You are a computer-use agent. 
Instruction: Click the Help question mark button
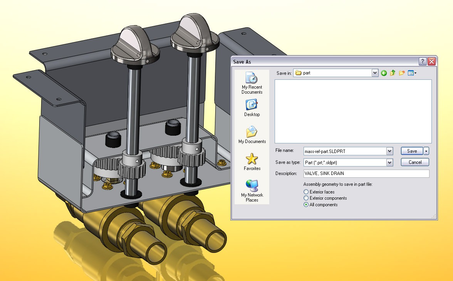click(x=423, y=62)
